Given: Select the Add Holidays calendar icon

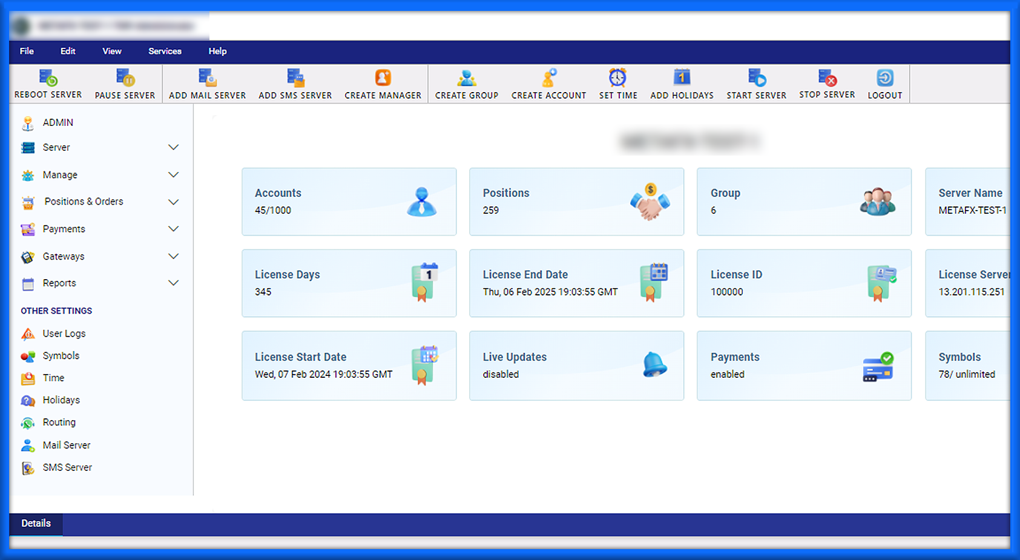Looking at the screenshot, I should tap(682, 78).
